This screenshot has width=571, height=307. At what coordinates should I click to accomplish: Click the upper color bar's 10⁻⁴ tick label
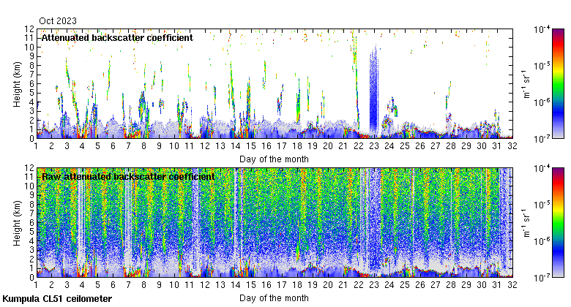pyautogui.click(x=542, y=29)
